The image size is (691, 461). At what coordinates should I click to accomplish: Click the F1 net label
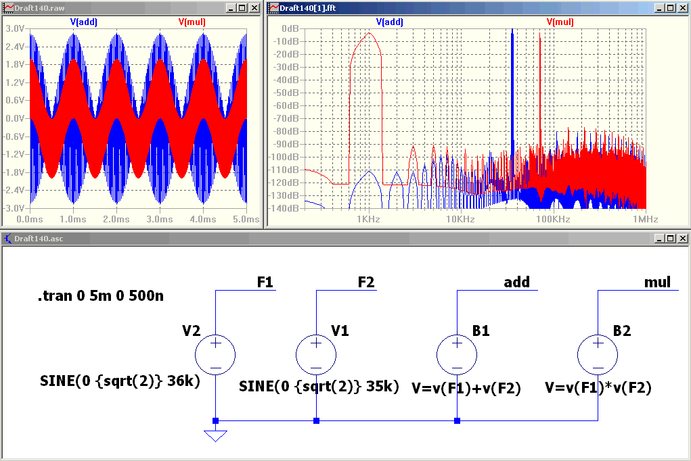coord(265,283)
